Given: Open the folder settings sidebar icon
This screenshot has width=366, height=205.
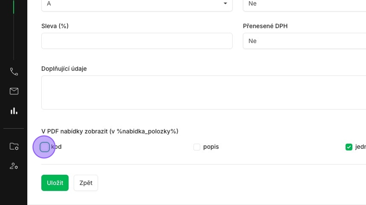Looking at the screenshot, I should pos(14,146).
